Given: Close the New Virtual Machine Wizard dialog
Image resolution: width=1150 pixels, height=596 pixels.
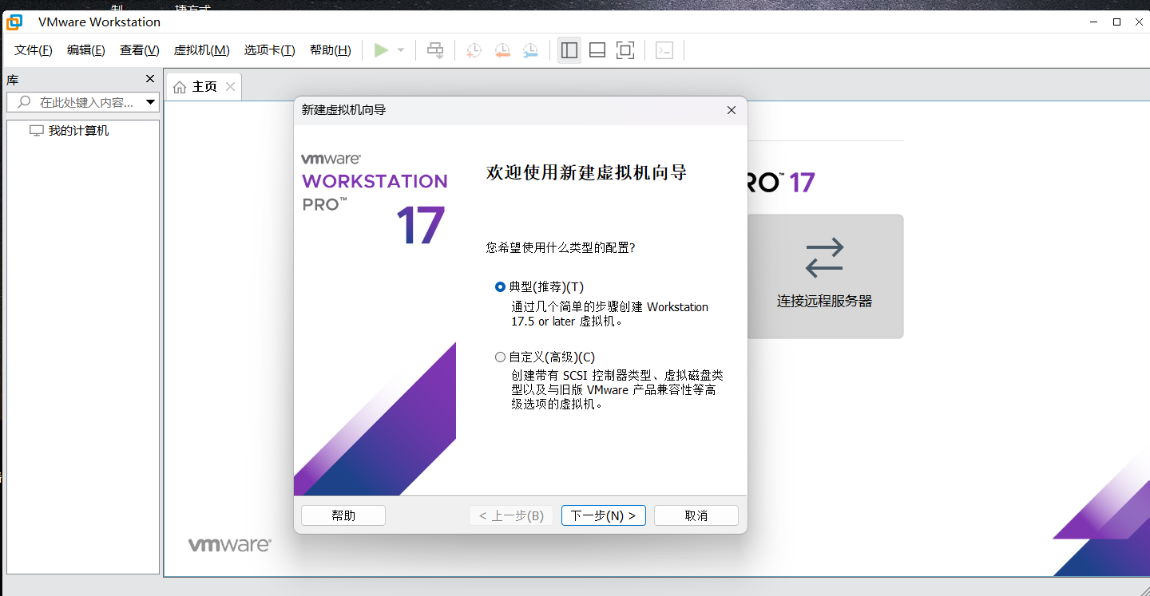Looking at the screenshot, I should [731, 110].
